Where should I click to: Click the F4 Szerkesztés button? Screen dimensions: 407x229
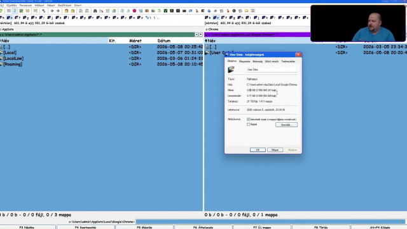coord(85,227)
